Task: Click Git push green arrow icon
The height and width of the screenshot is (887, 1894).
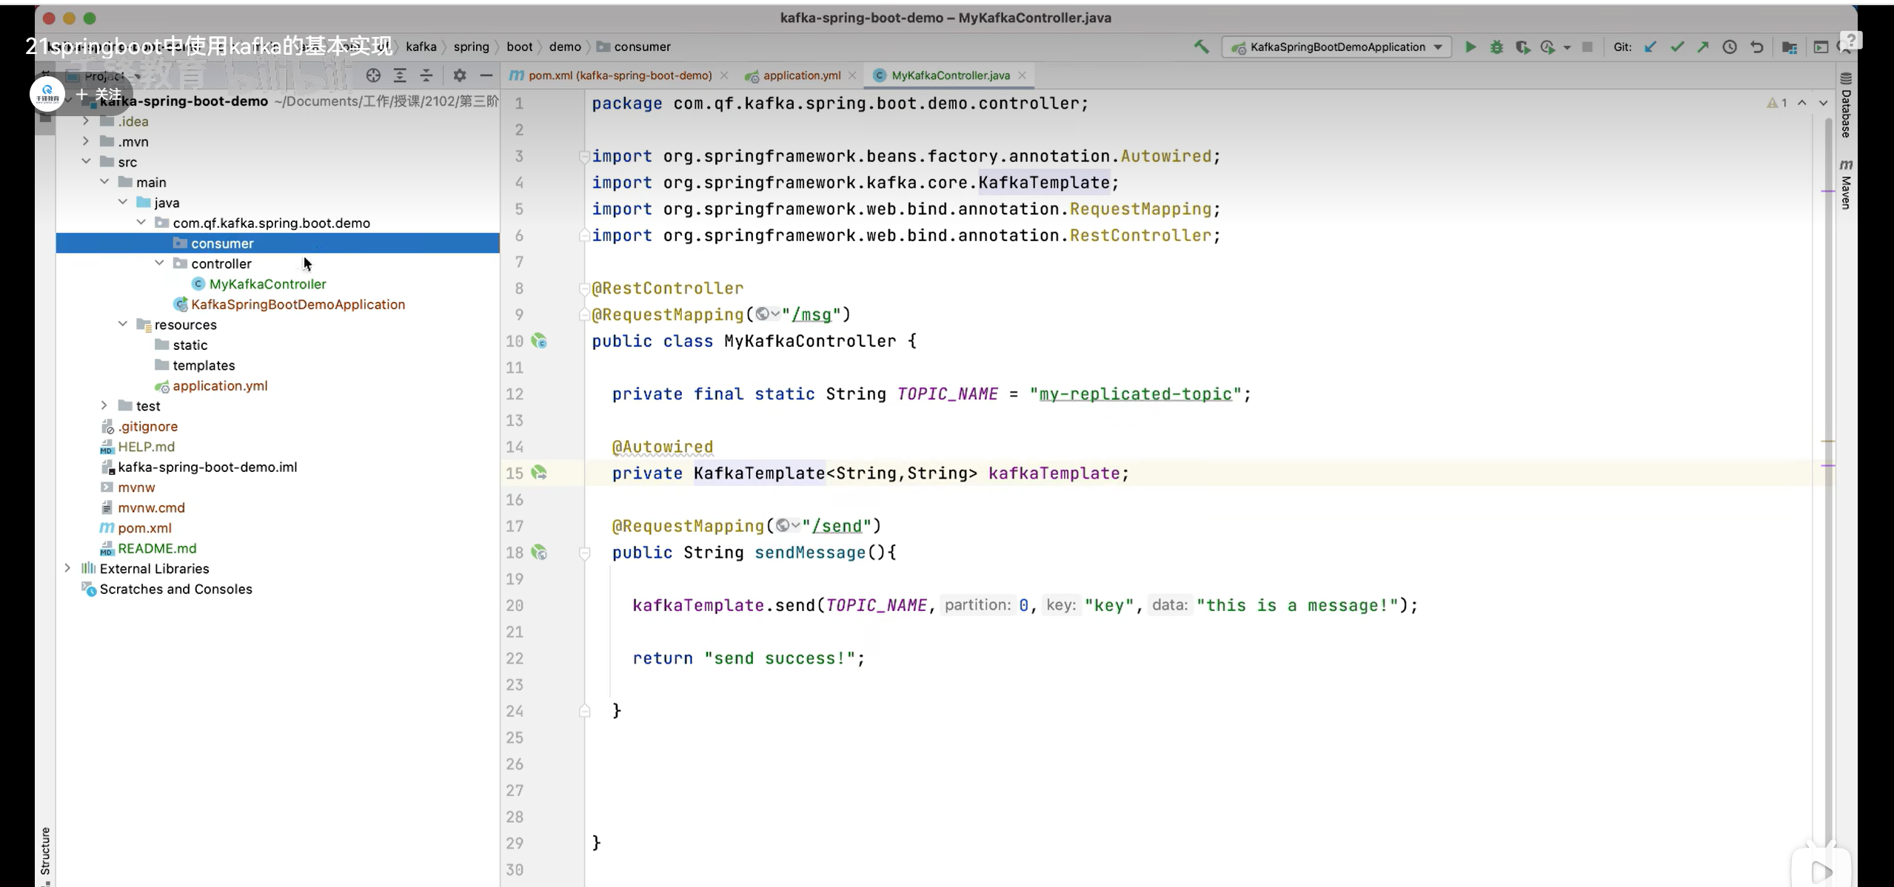Action: 1703,47
